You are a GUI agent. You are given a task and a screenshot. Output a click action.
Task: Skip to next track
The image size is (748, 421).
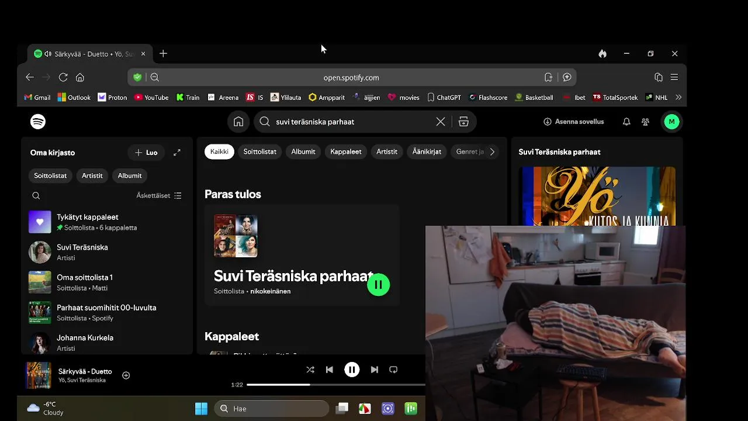(x=375, y=370)
